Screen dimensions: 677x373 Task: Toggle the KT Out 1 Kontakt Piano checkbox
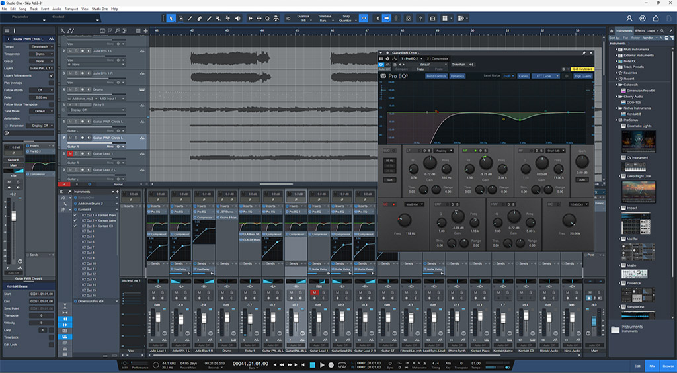75,215
